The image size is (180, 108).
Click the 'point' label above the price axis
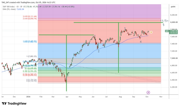tap(173, 7)
